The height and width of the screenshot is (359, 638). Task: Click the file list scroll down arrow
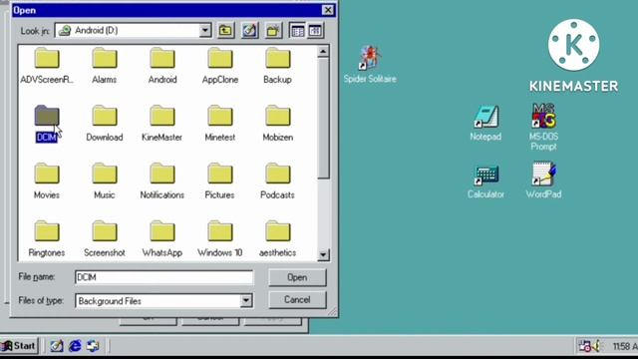[323, 255]
